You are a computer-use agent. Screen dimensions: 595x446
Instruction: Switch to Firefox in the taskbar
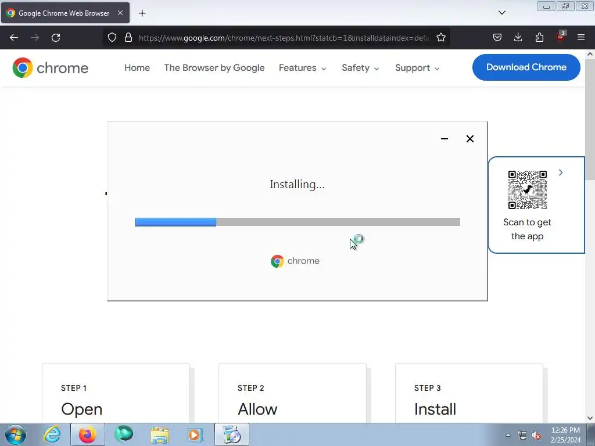87,434
